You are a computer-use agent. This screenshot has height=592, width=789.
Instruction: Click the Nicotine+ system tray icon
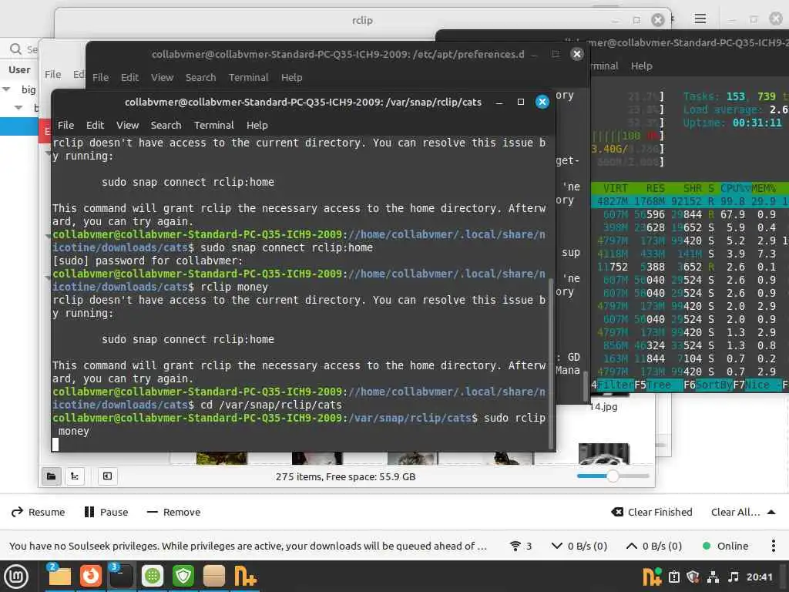coord(652,577)
